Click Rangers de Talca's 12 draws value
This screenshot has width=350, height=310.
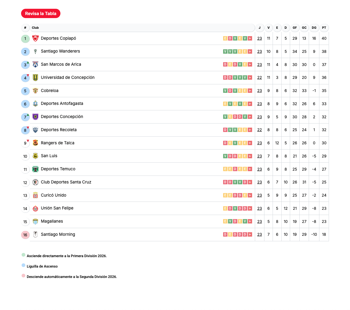[x=277, y=143]
